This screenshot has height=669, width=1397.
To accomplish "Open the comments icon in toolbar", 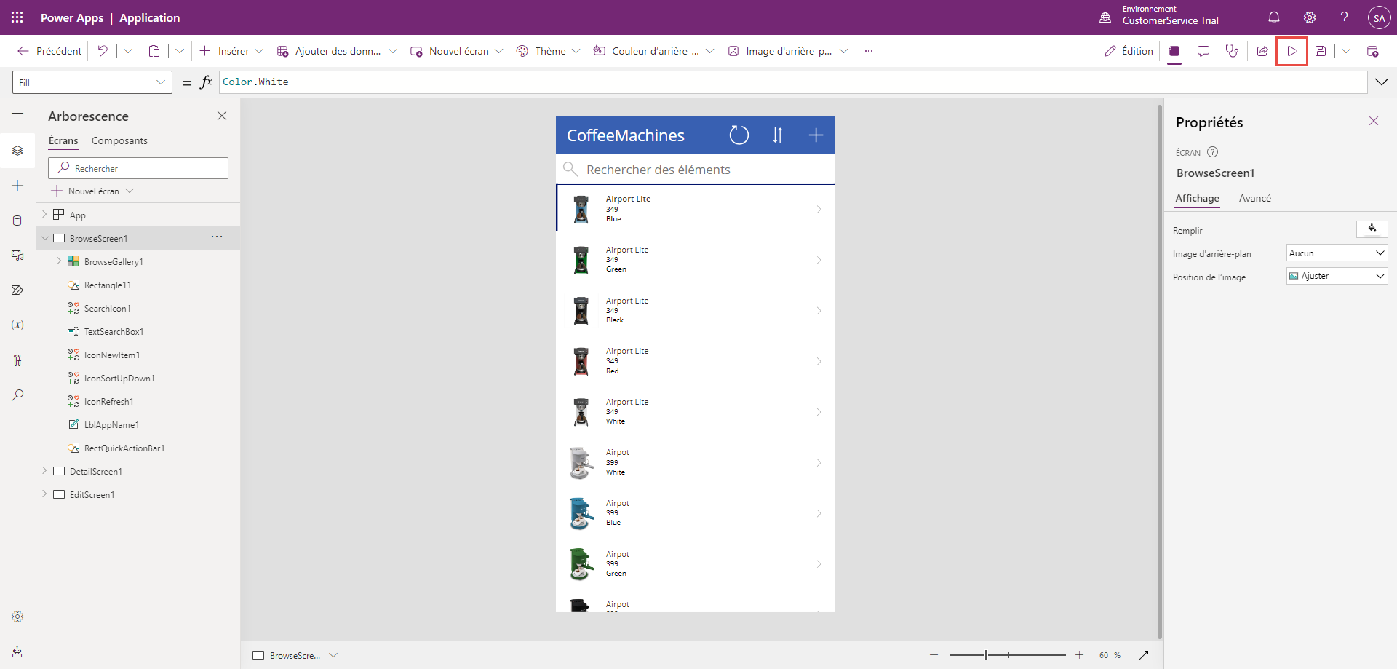I will tap(1203, 51).
